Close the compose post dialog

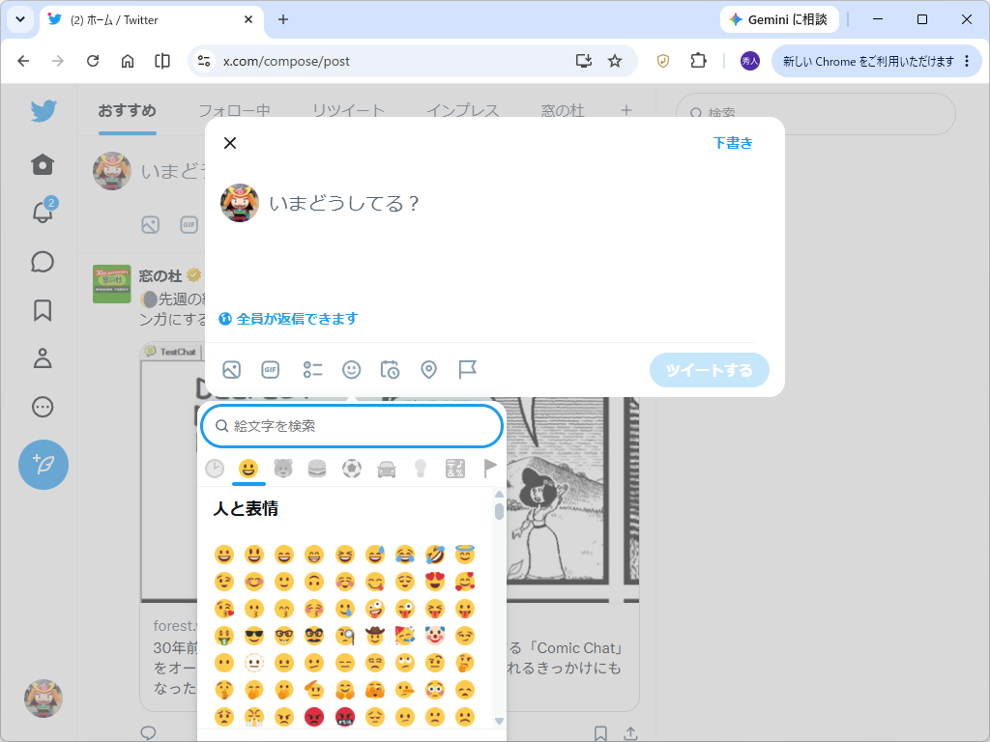[x=230, y=143]
